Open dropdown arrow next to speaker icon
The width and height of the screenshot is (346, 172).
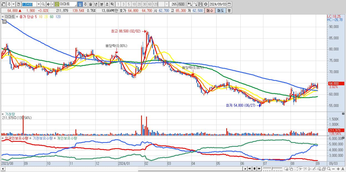click(x=52, y=4)
